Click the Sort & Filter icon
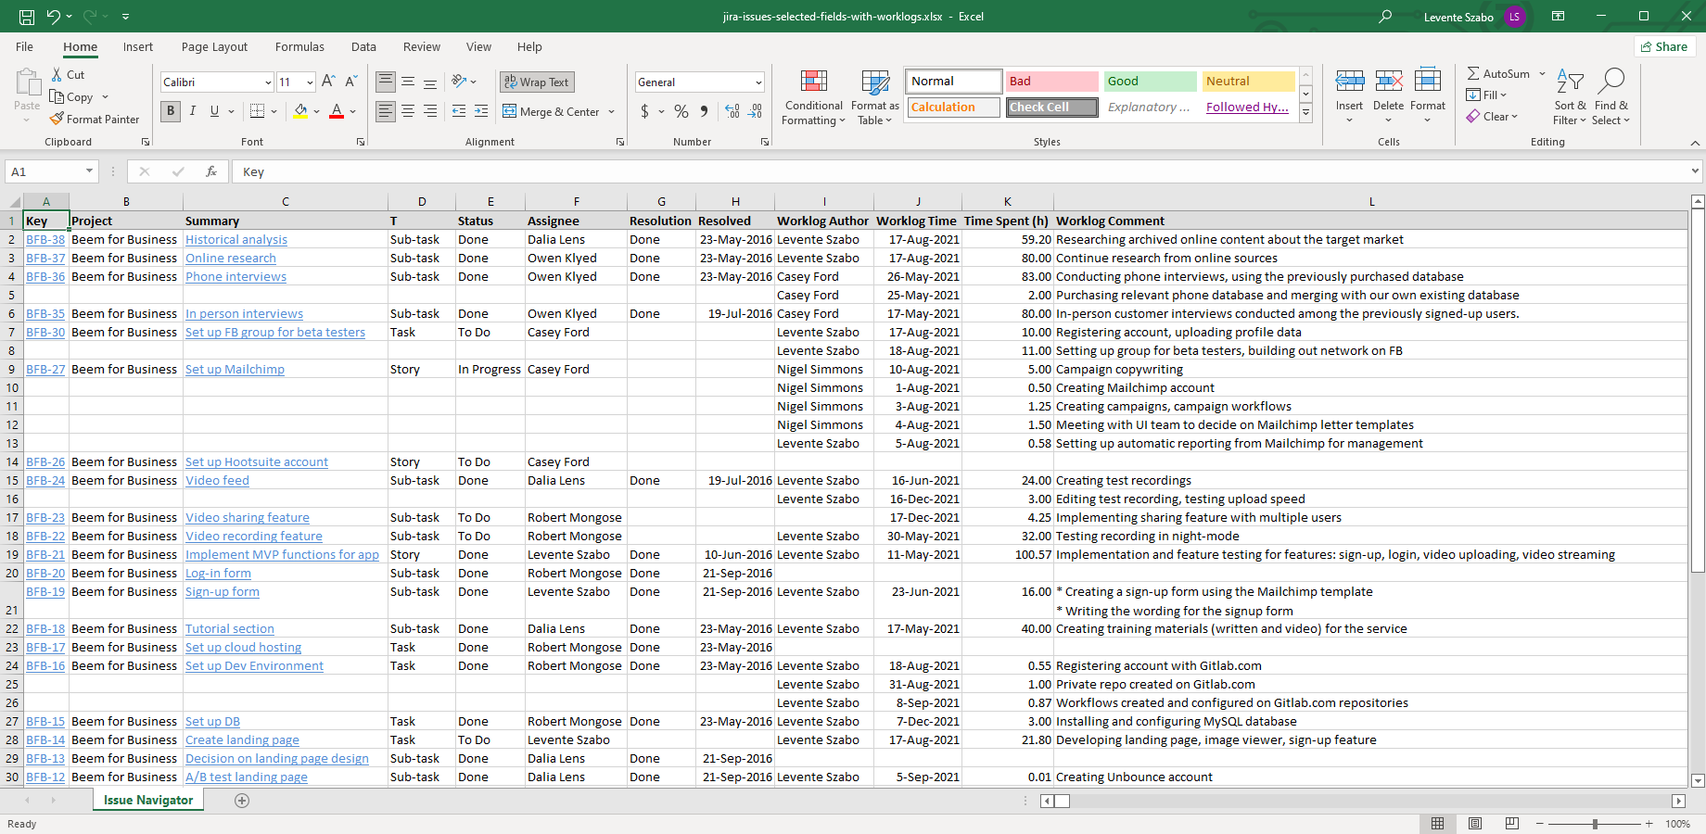 [x=1569, y=82]
